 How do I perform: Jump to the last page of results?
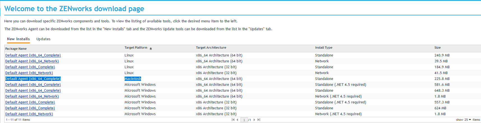pyautogui.click(x=259, y=120)
